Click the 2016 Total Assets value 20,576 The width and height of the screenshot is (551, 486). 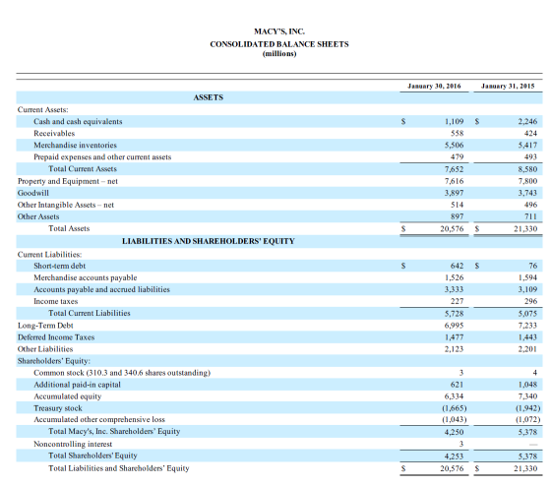pyautogui.click(x=452, y=229)
